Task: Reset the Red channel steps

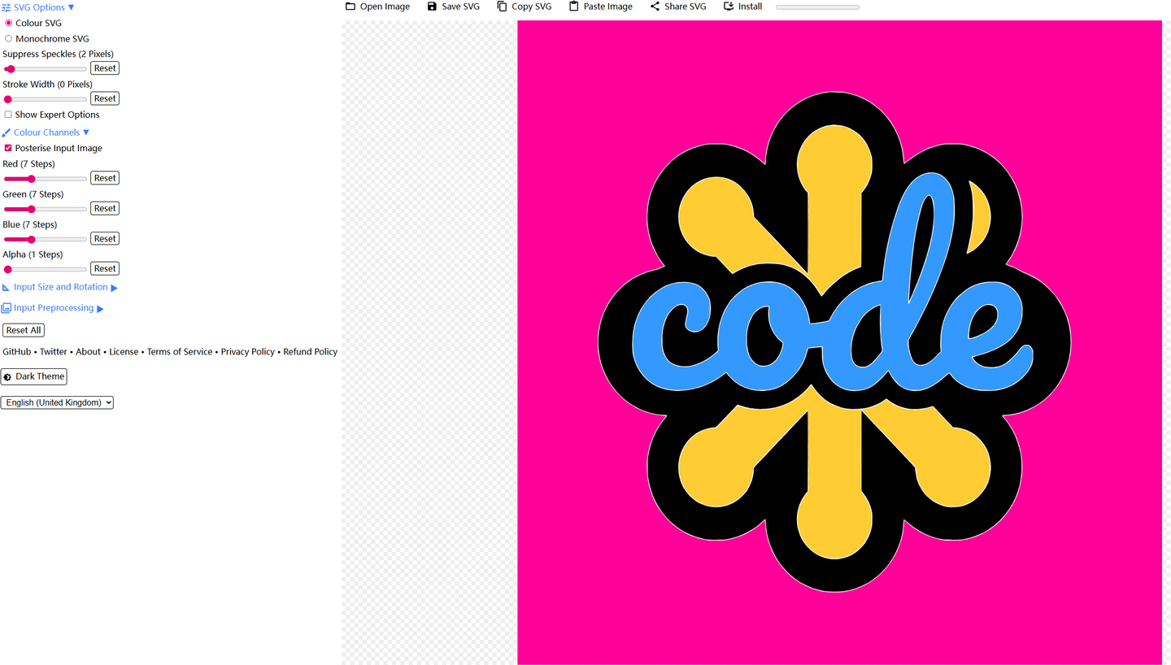Action: coord(105,178)
